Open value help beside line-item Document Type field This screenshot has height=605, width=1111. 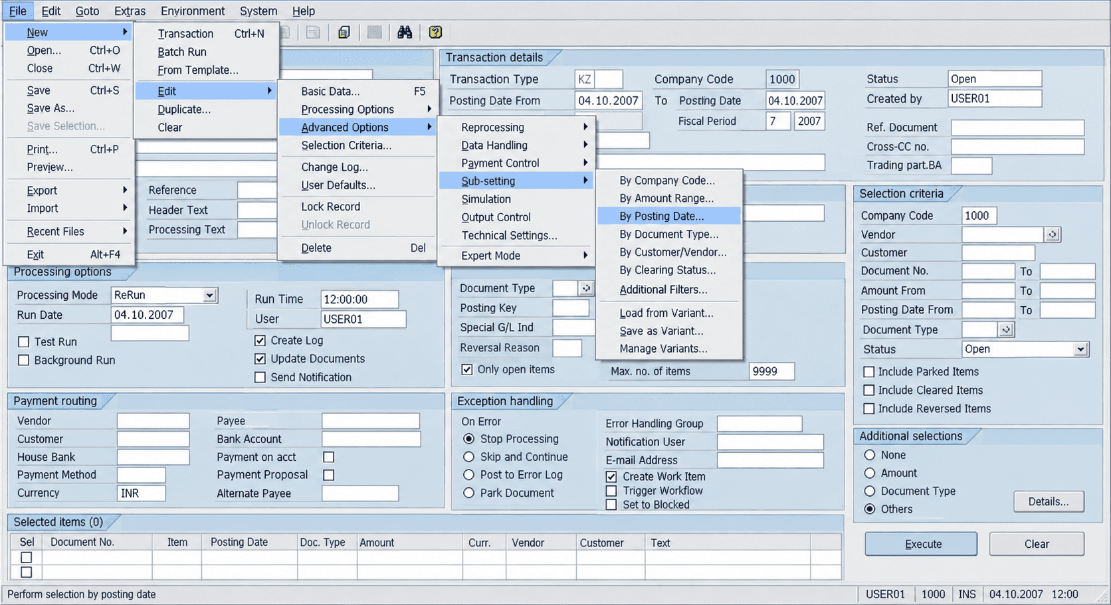coord(586,288)
